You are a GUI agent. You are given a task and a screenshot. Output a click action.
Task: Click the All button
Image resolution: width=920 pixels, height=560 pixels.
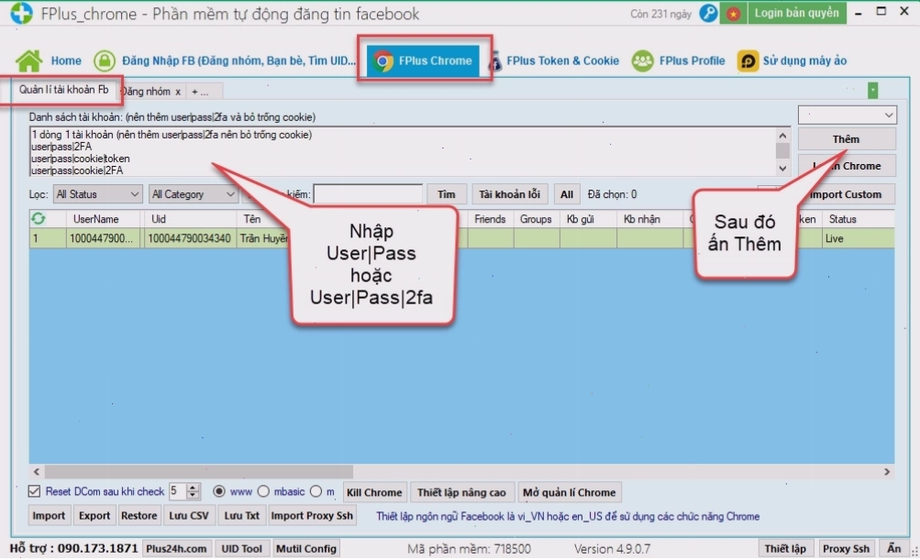click(567, 194)
